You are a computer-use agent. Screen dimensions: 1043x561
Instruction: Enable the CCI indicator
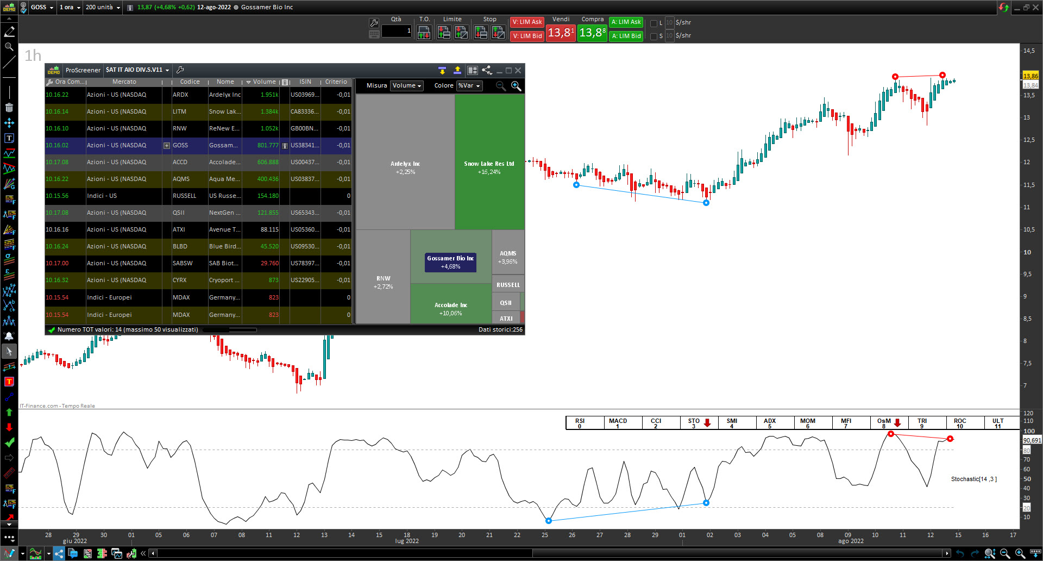pos(661,423)
